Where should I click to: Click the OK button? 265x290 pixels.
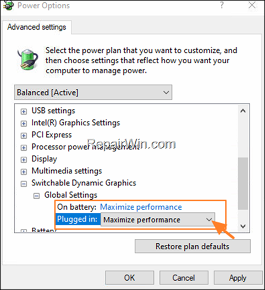click(130, 277)
